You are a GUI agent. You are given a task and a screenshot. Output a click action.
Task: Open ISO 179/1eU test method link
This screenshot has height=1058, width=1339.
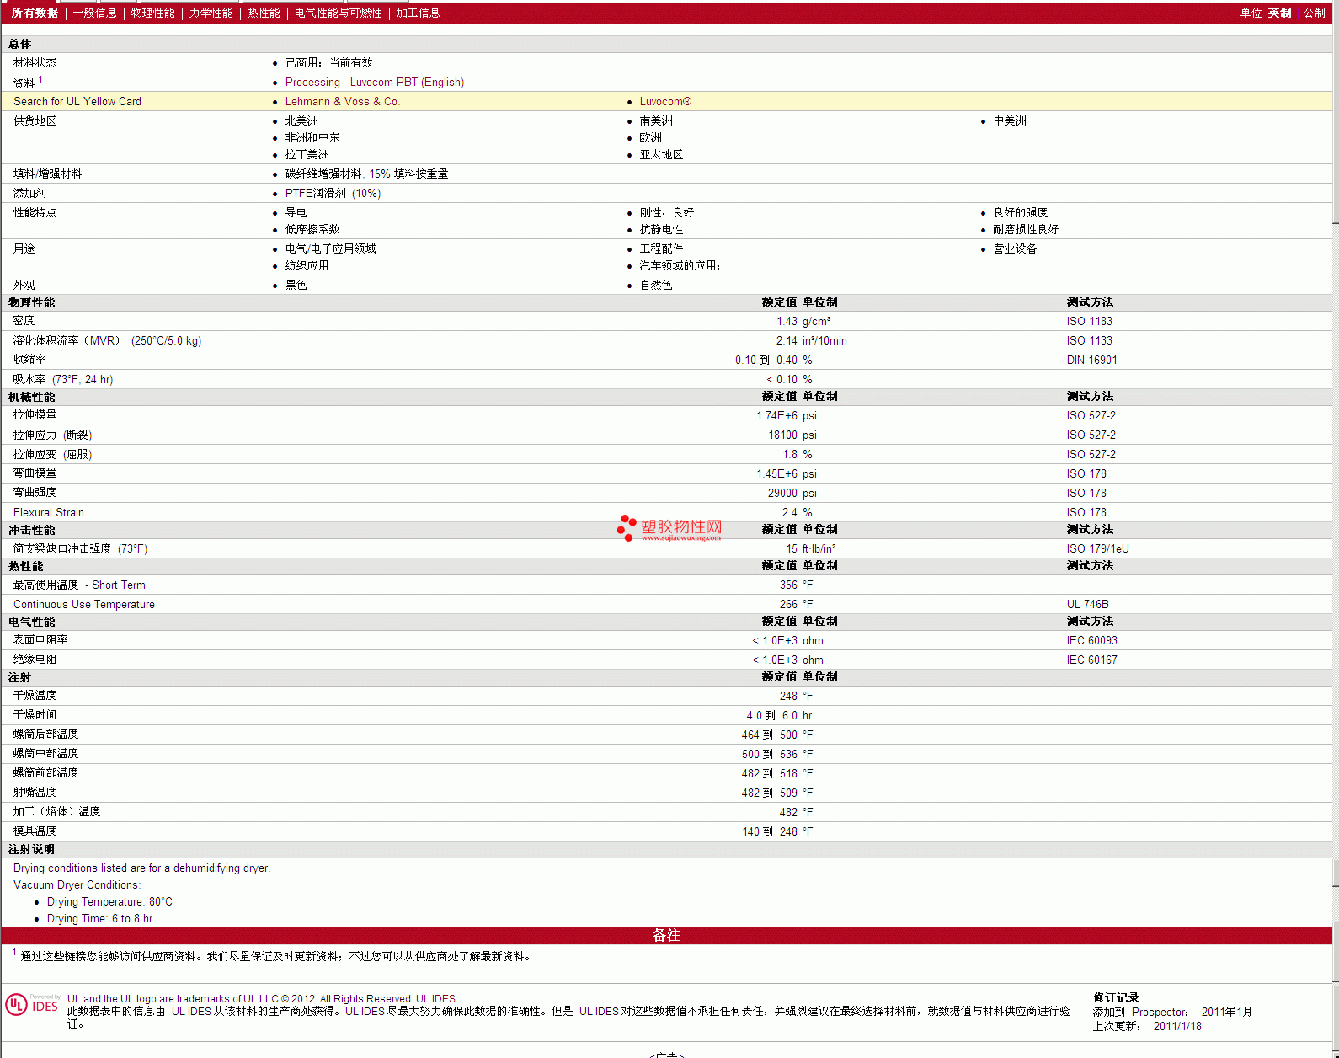pyautogui.click(x=1097, y=548)
